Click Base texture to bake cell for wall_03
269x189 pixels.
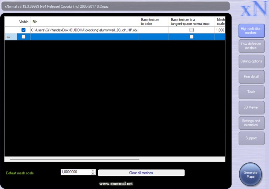pos(154,30)
